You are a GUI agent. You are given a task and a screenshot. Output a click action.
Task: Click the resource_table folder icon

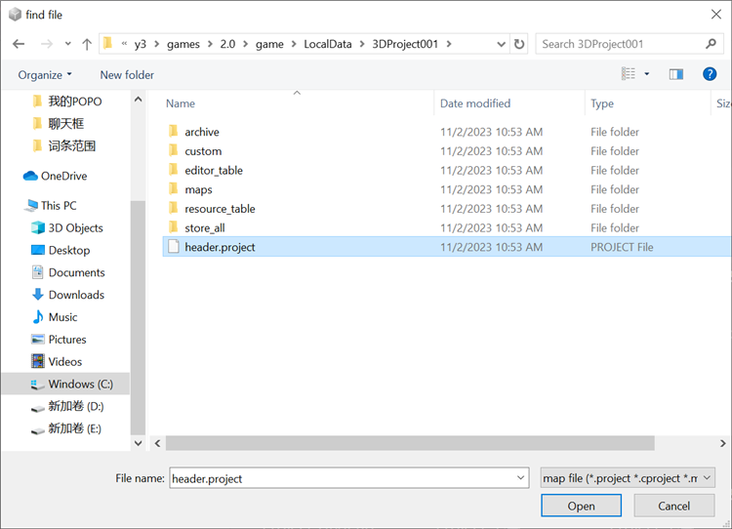(x=173, y=208)
